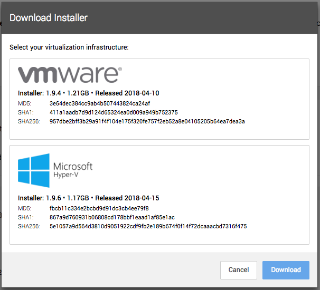Click the VMware SHA256 hash starting 957dbe2bff
The height and width of the screenshot is (290, 320).
(x=147, y=121)
